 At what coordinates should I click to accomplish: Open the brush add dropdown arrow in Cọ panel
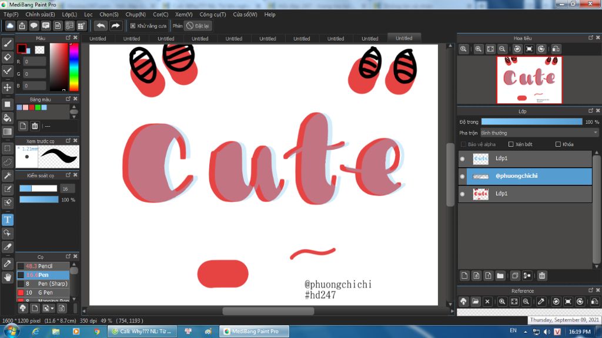point(52,308)
